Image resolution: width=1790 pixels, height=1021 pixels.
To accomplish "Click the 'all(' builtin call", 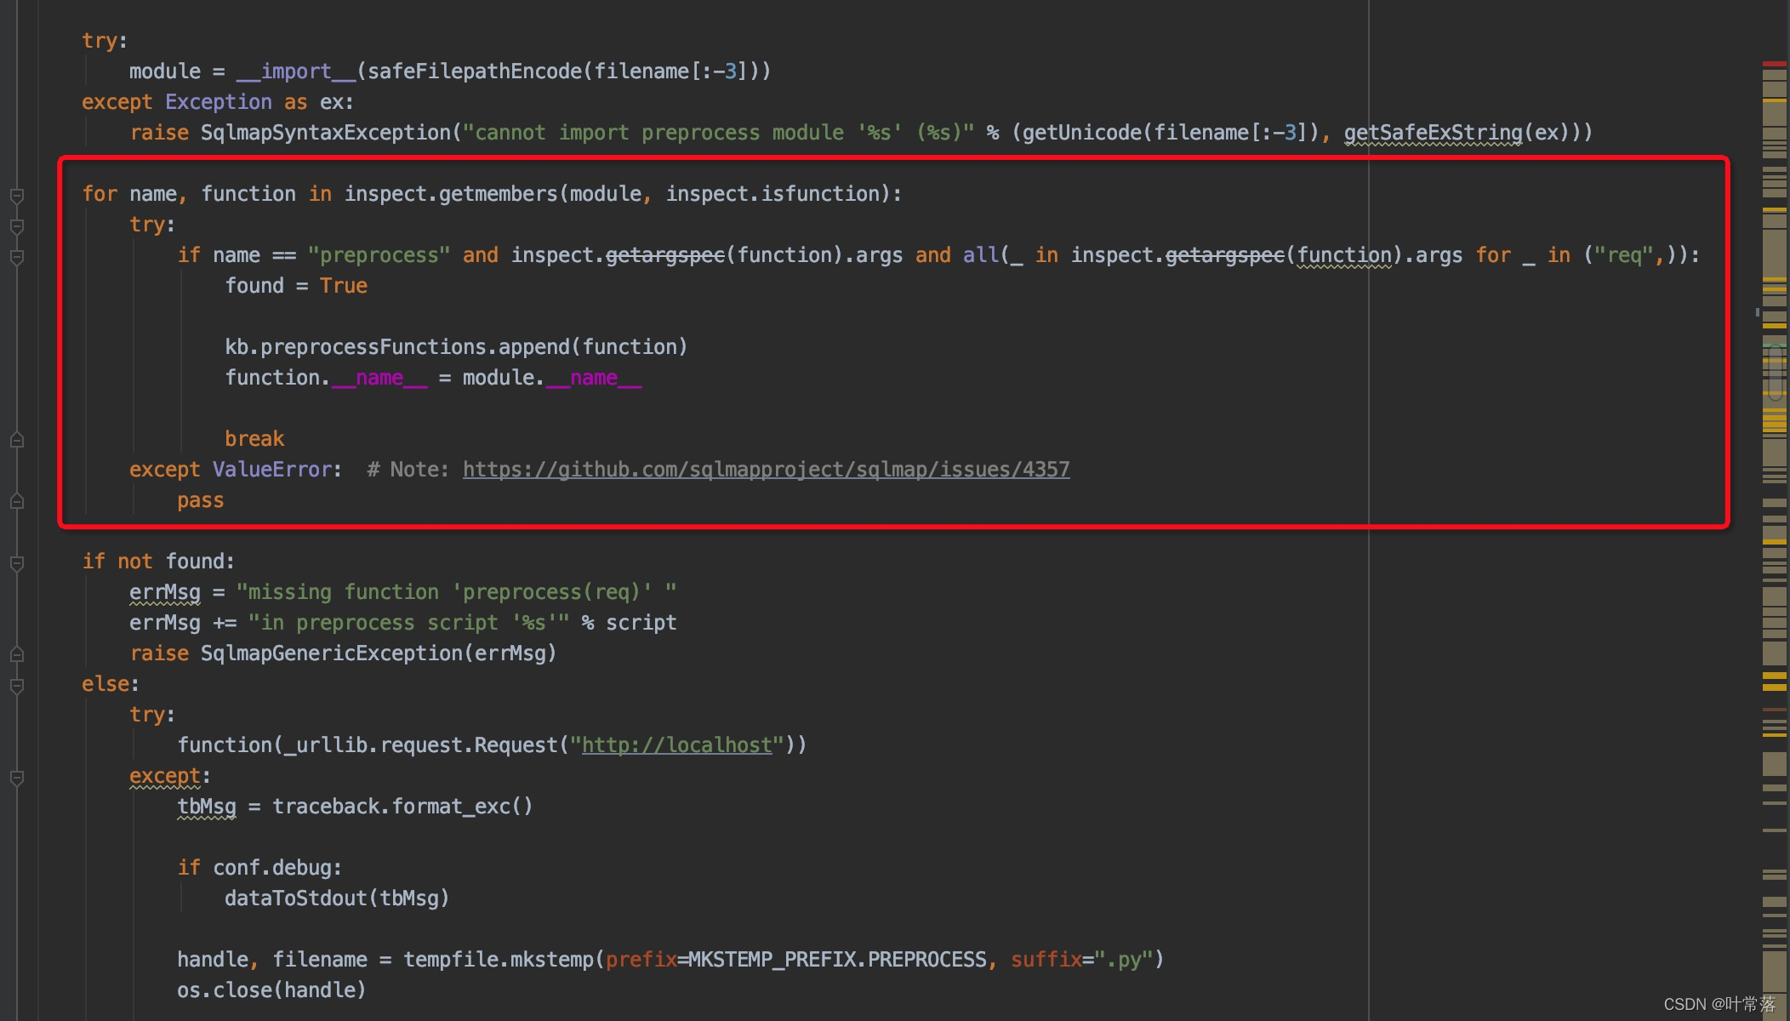I will click(986, 255).
